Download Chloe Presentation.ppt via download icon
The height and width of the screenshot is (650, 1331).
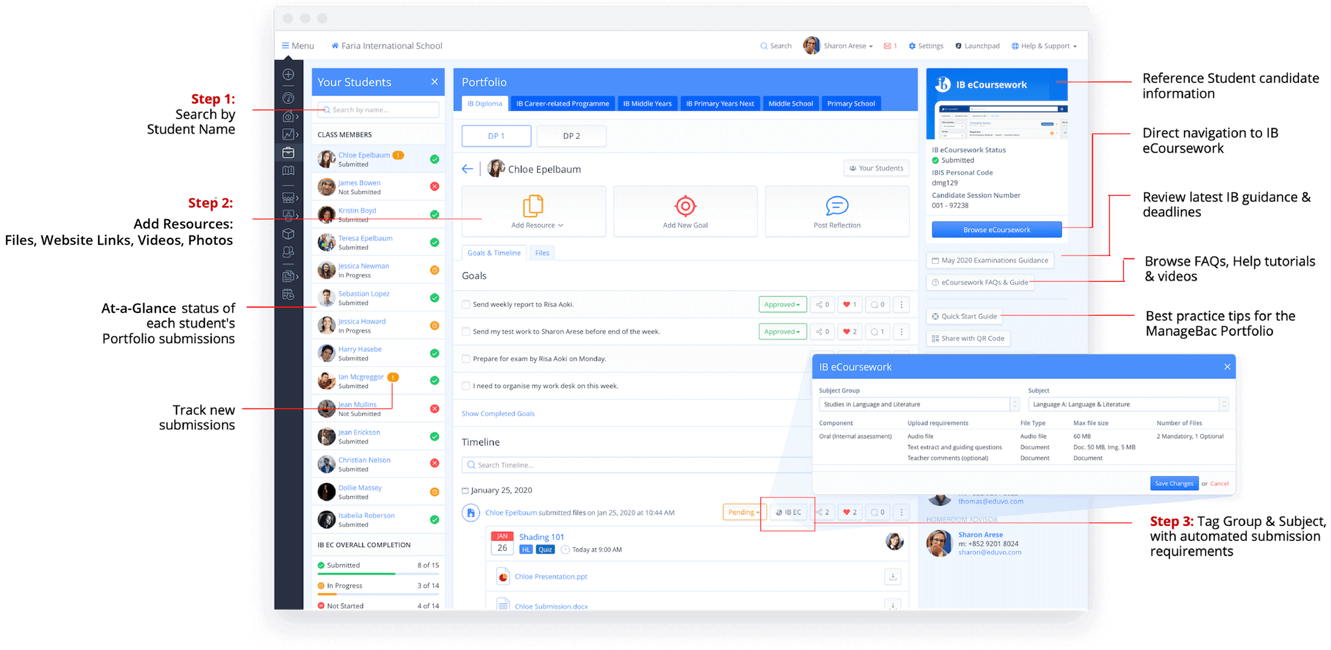[892, 577]
